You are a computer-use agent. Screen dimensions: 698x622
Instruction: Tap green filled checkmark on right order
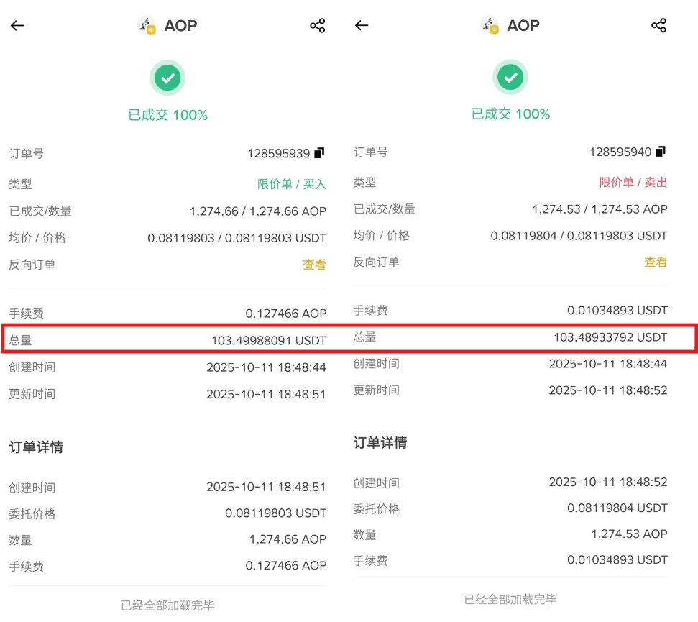pyautogui.click(x=510, y=77)
